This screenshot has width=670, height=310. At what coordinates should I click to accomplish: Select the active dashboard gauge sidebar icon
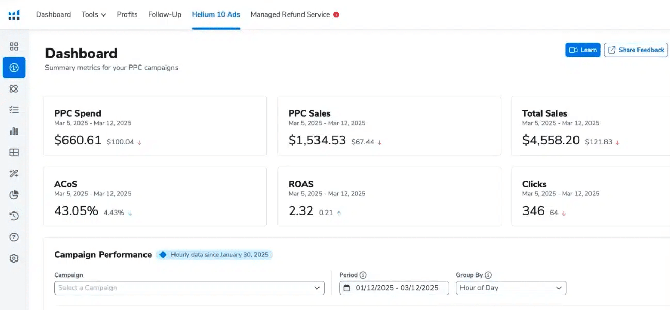point(14,68)
